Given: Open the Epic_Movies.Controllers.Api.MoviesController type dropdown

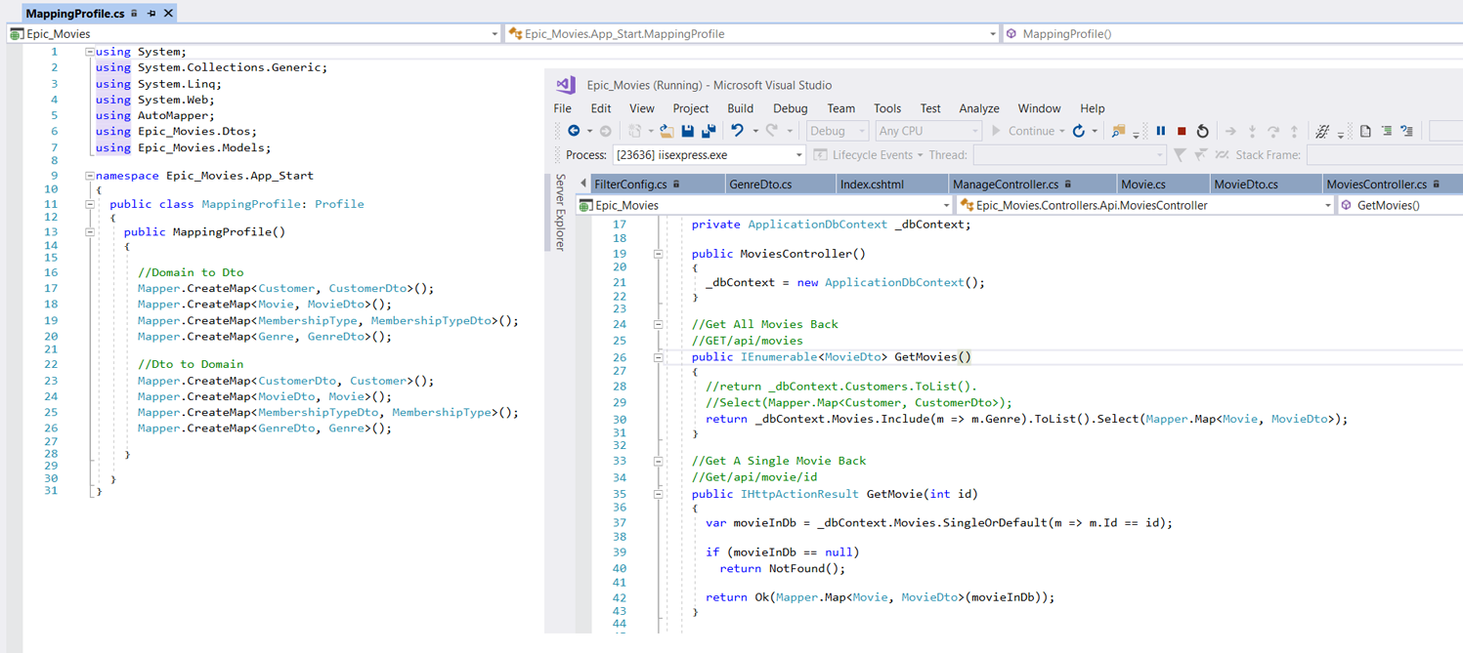Looking at the screenshot, I should [1145, 205].
